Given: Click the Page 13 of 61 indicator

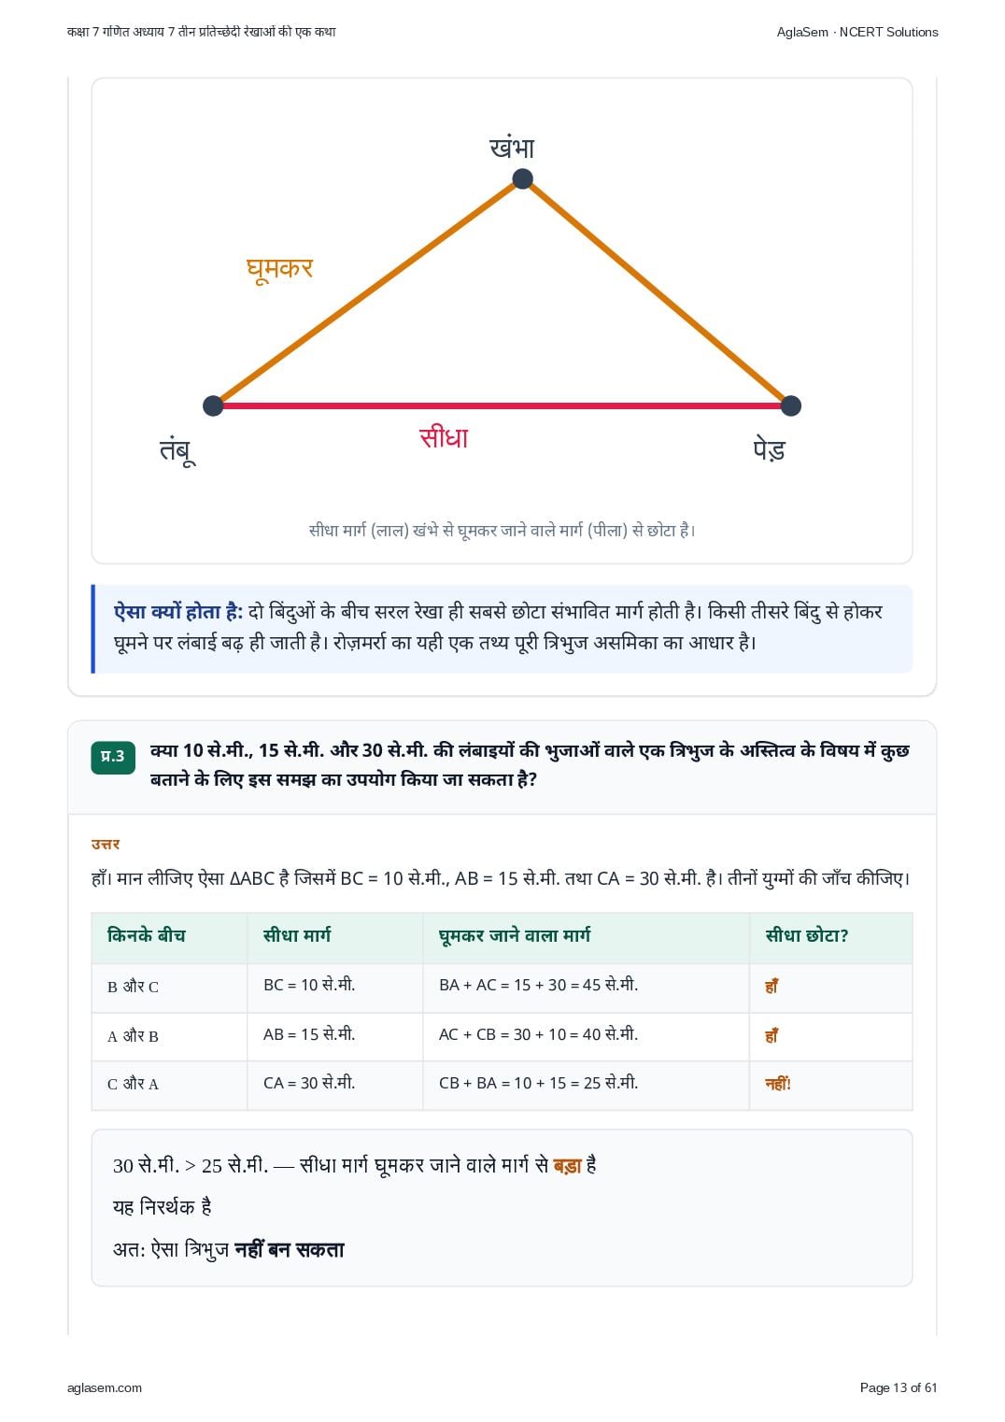Looking at the screenshot, I should point(898,1387).
